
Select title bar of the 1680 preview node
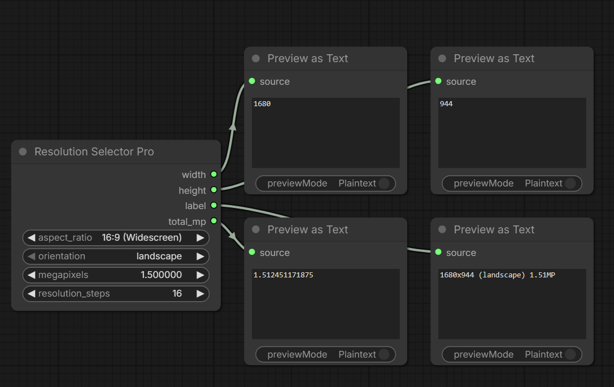[x=326, y=59]
